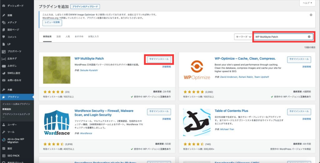
Task: Click Table of Contents Plus title link
Action: [232, 111]
